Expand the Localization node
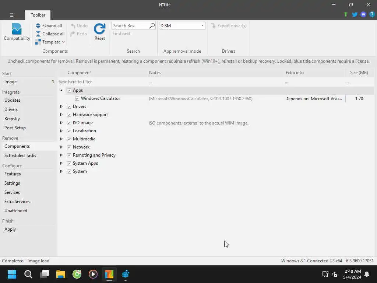Screen dimensions: 377x283 point(61,131)
